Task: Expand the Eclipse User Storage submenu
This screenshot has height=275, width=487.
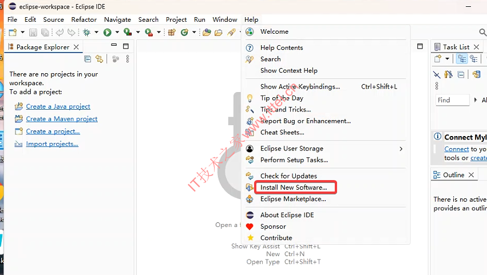Action: (x=326, y=149)
